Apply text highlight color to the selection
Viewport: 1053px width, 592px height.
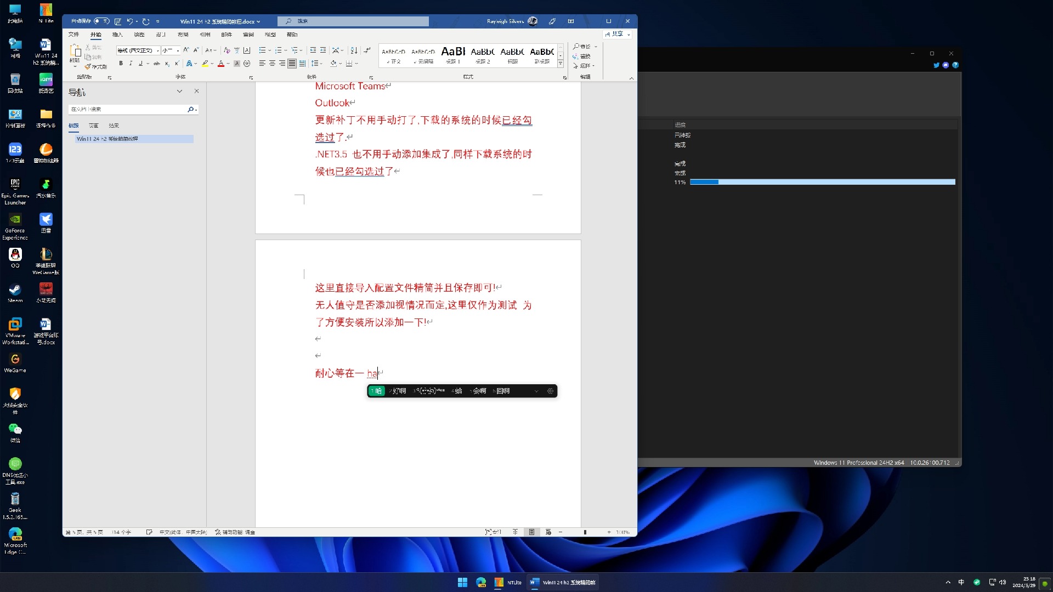(205, 63)
